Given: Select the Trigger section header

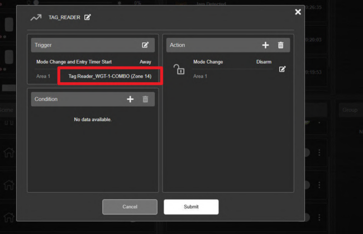Looking at the screenshot, I should (x=93, y=45).
